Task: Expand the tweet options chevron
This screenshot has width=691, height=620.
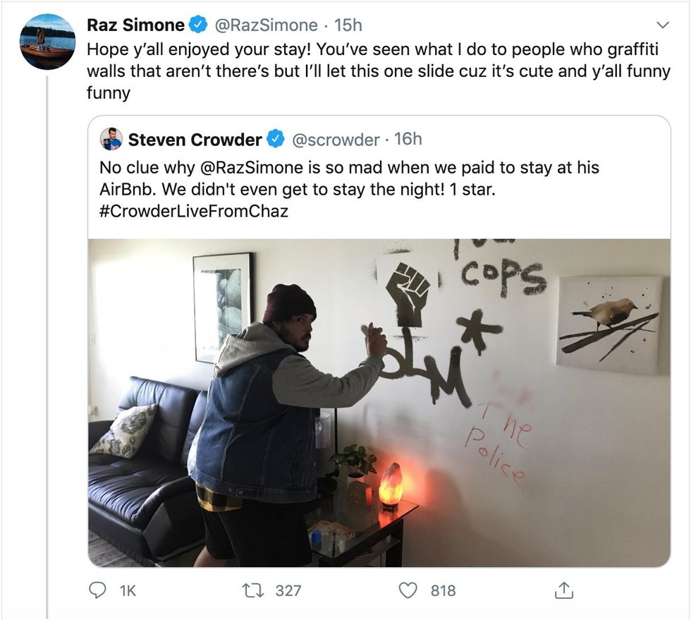Action: pyautogui.click(x=661, y=25)
